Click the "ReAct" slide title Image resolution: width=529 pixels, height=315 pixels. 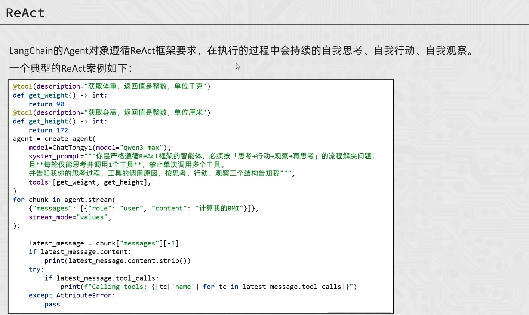coord(25,13)
